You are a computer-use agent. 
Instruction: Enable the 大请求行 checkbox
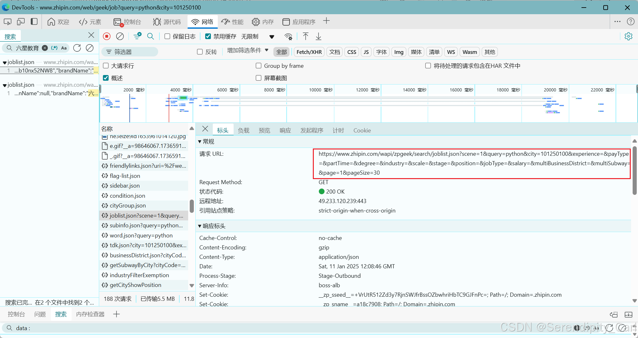[x=106, y=66]
